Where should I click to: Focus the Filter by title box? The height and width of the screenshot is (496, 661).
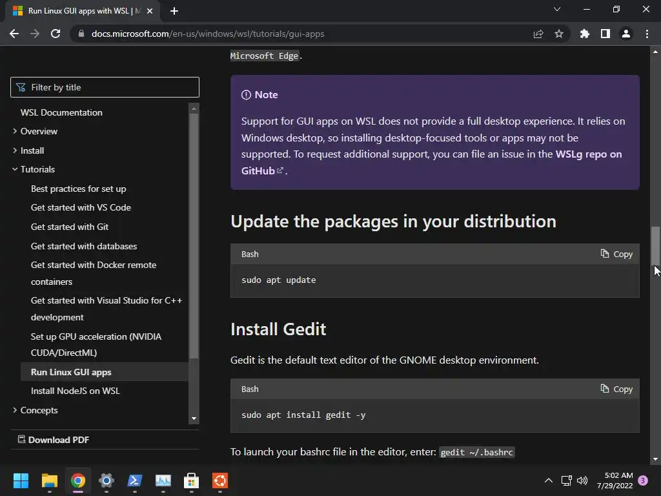click(105, 87)
